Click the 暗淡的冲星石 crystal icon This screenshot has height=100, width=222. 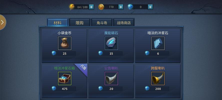coord(158,43)
